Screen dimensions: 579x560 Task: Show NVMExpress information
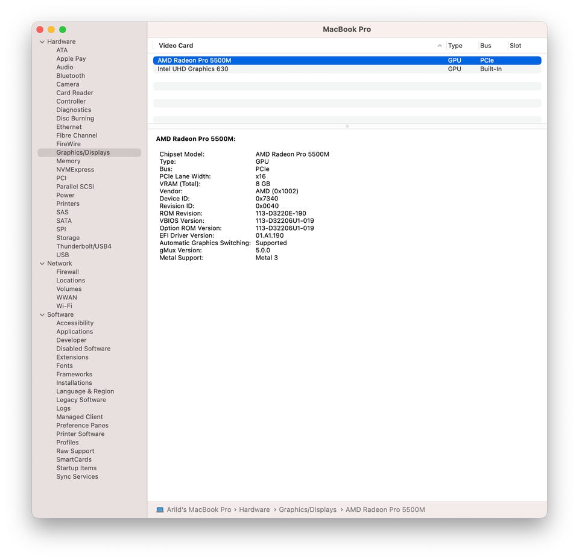click(75, 170)
